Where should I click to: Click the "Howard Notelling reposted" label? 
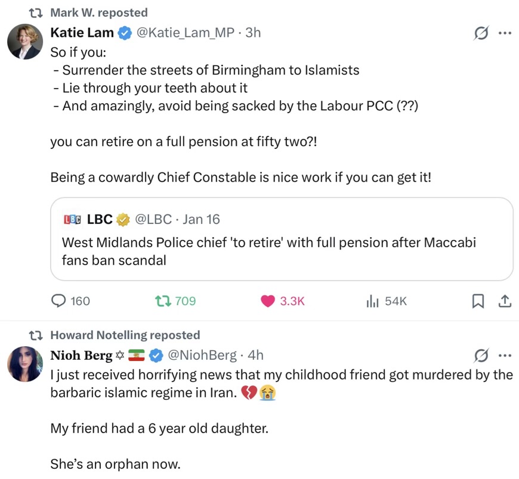[125, 335]
